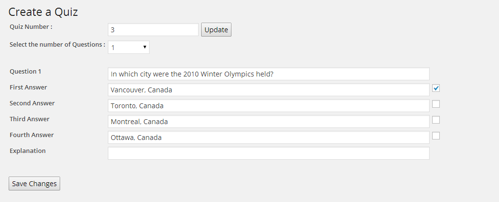
Task: Uncheck the Vancouver, Canada correct answer checkbox
Action: 436,88
